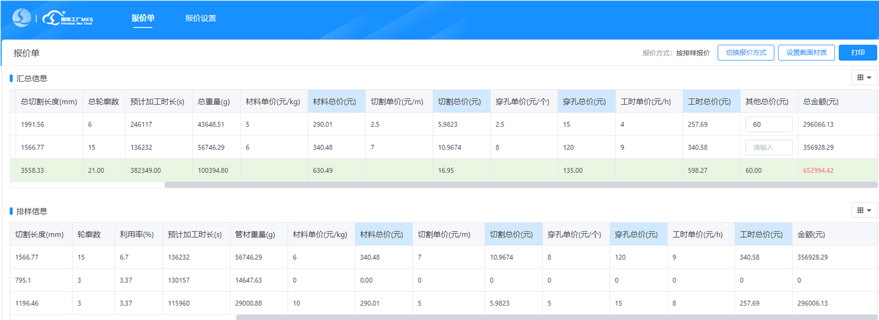Screen dimensions: 879x320
Task: Click the 汇总信息 table horizontal scrollbar
Action: point(520,185)
